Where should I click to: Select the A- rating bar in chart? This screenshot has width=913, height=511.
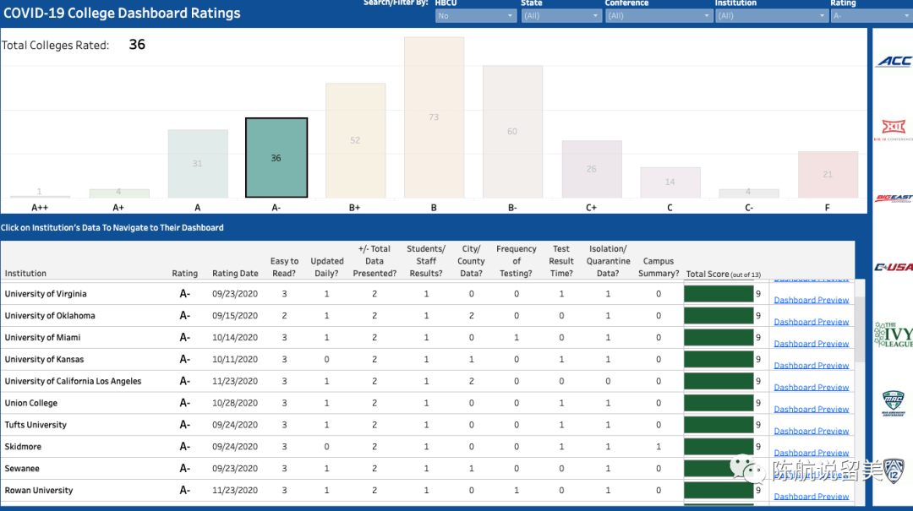pos(276,158)
